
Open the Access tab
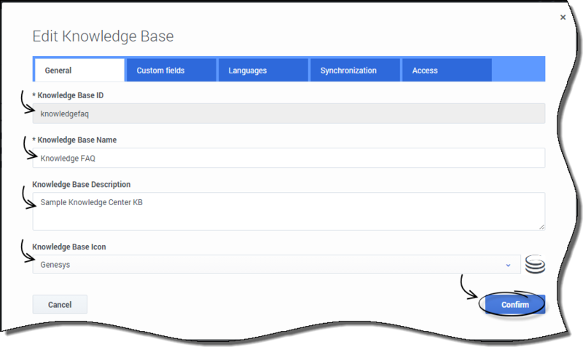[447, 70]
